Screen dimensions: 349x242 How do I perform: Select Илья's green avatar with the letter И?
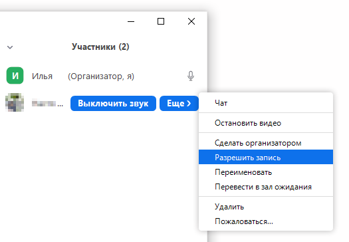coord(15,76)
